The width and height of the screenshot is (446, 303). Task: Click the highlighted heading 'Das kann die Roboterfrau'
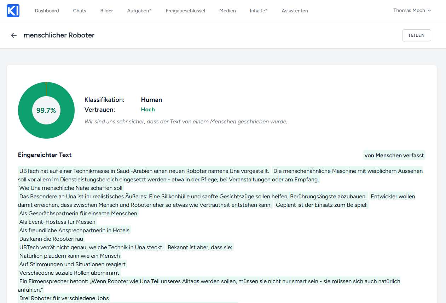51,239
